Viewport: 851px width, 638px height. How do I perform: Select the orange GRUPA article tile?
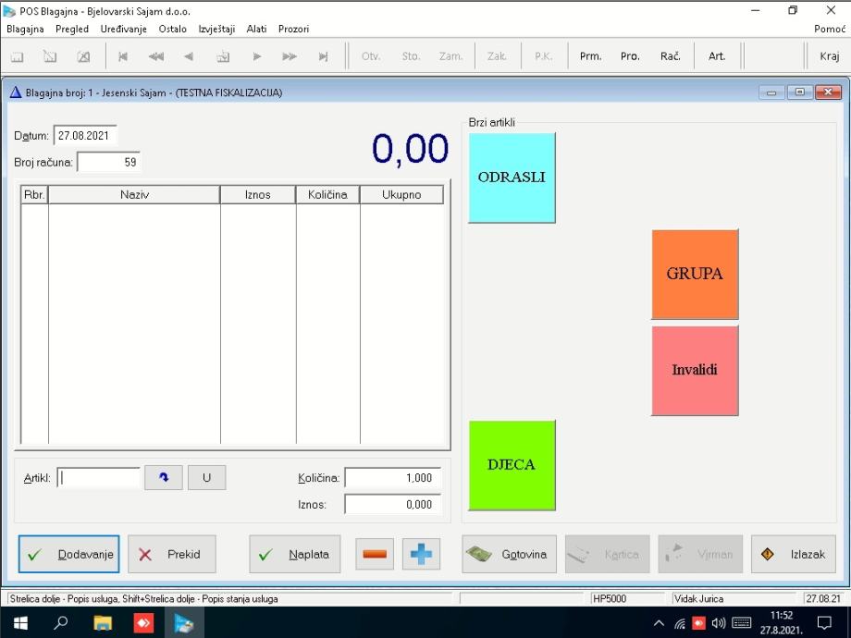coord(695,274)
